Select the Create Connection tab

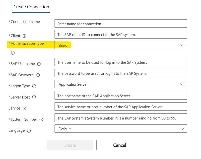31,7
